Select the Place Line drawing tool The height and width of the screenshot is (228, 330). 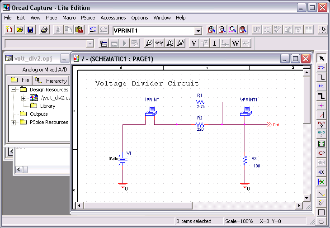pyautogui.click(x=321, y=193)
